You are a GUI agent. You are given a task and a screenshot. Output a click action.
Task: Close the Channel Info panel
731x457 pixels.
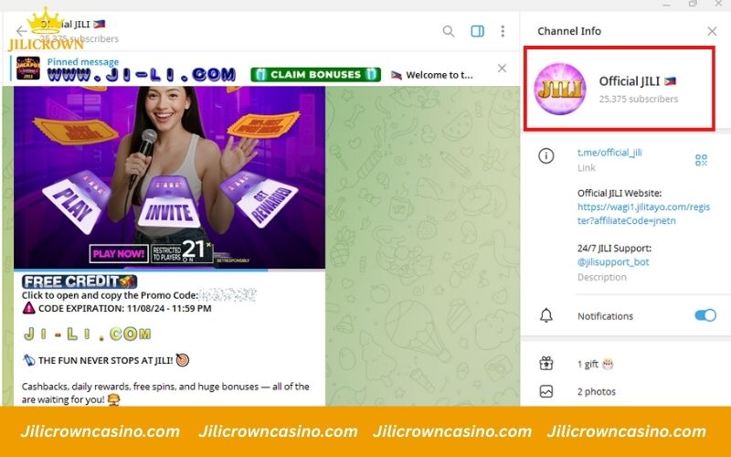tap(712, 31)
